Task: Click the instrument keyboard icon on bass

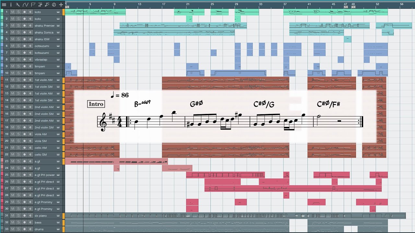Action: (x=58, y=222)
